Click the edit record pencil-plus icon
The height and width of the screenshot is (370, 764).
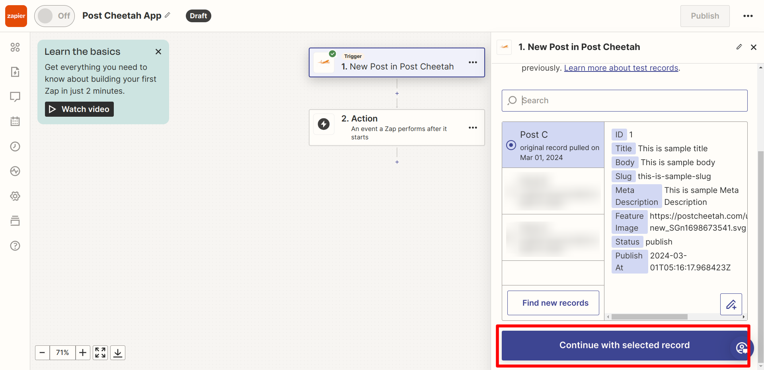(x=731, y=304)
